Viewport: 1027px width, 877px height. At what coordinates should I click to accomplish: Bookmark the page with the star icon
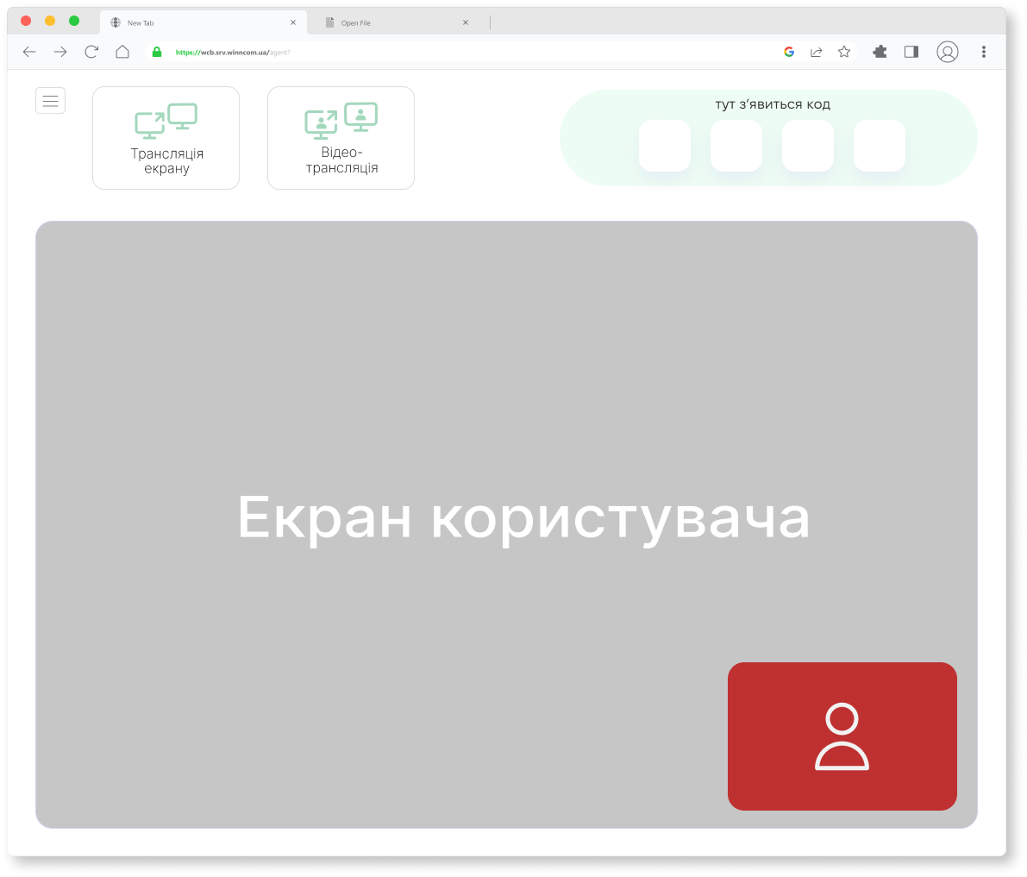[x=843, y=52]
